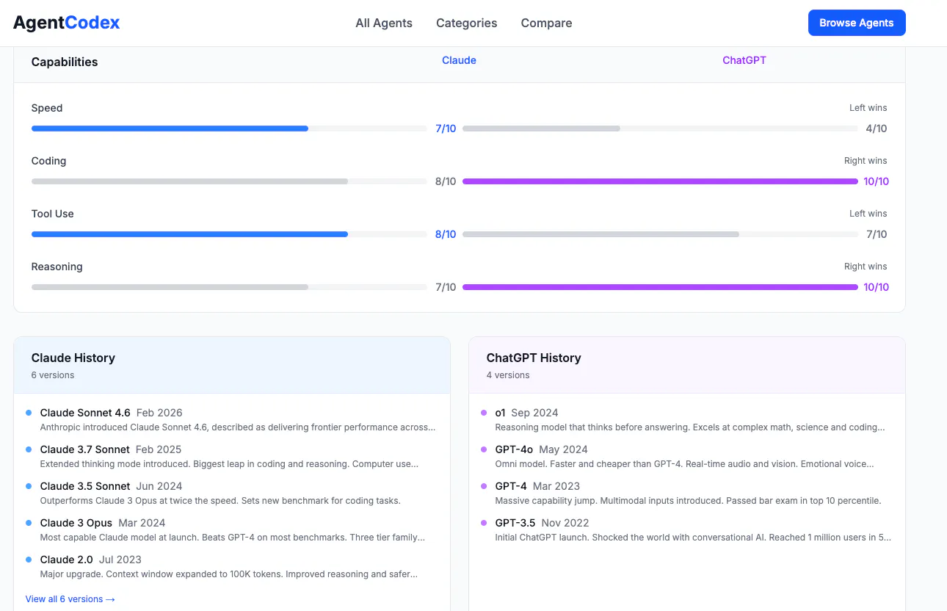
Task: Click Claude's 7/10 score in the Reasoning row
Action: 446,287
